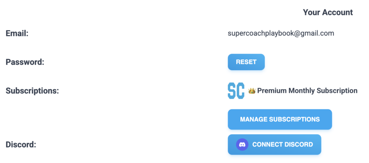Click the "Discord:" field label
This screenshot has width=369, height=163.
(x=21, y=145)
